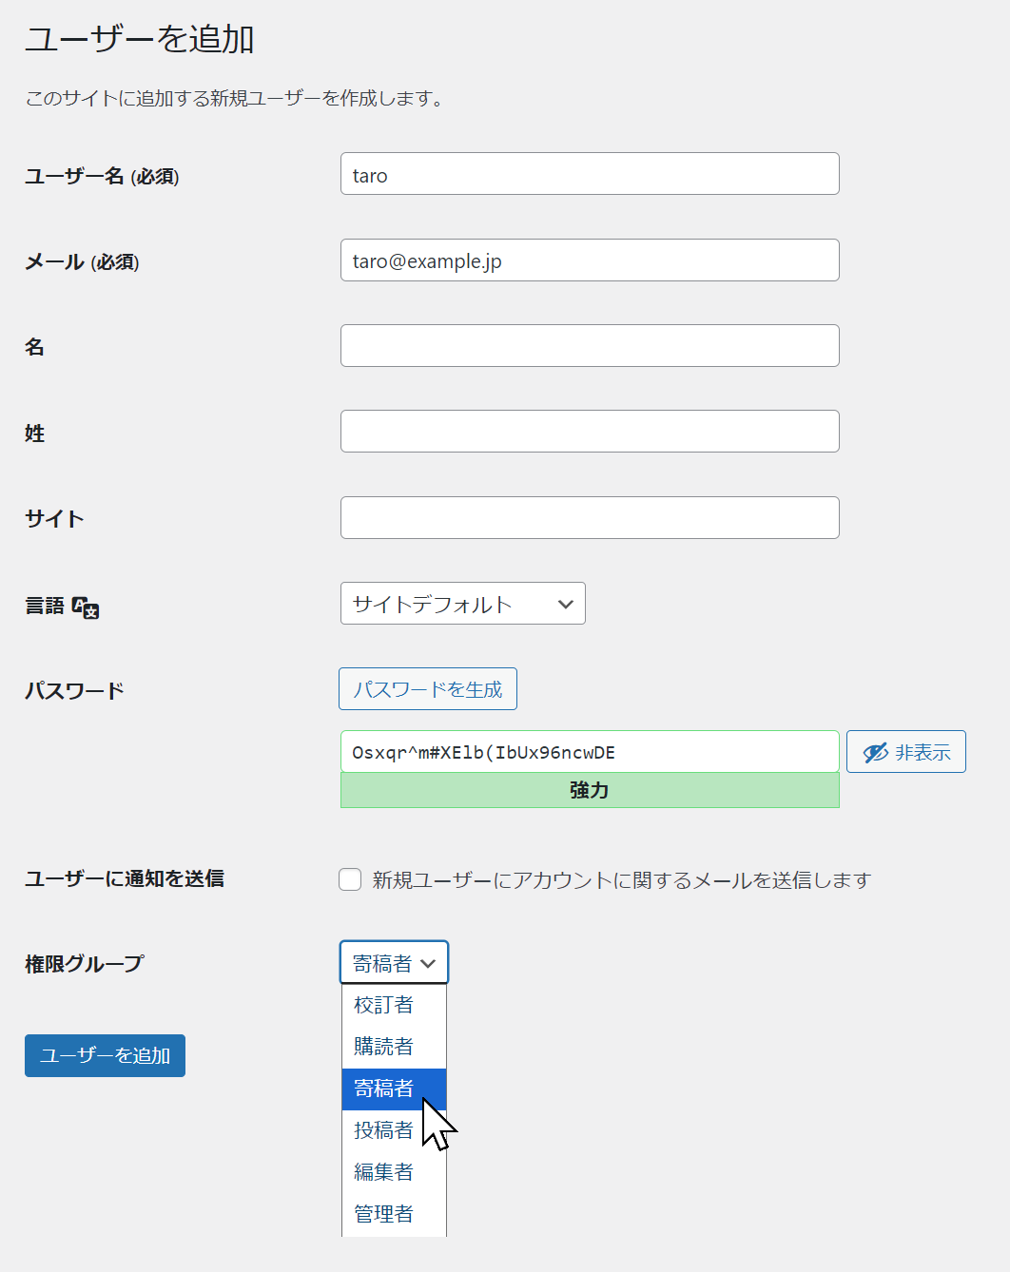Click the 強力 password strength bar
Image resolution: width=1010 pixels, height=1272 pixels.
click(x=590, y=790)
